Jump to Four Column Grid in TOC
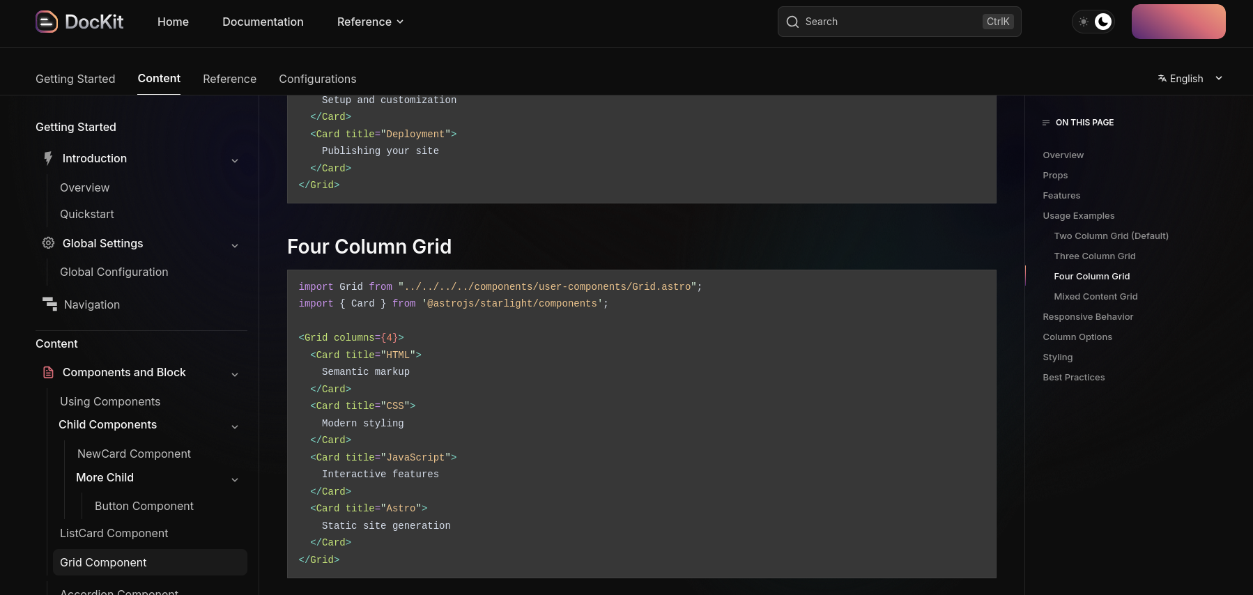The height and width of the screenshot is (595, 1253). pos(1091,276)
